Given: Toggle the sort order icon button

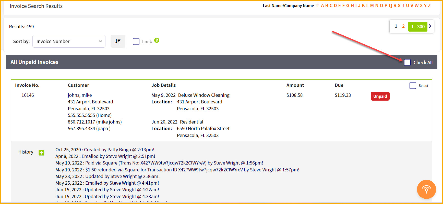Looking at the screenshot, I should pos(118,41).
